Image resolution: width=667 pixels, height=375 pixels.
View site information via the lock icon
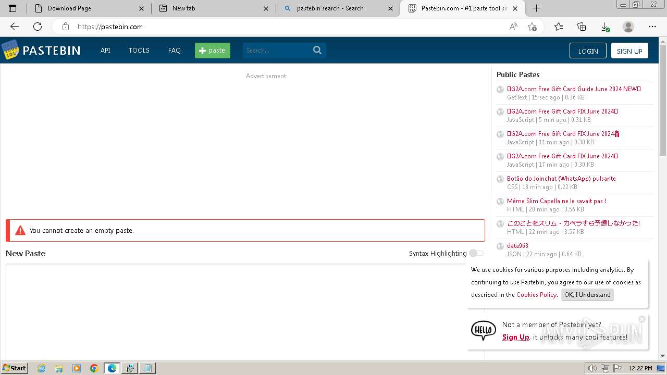click(x=65, y=27)
